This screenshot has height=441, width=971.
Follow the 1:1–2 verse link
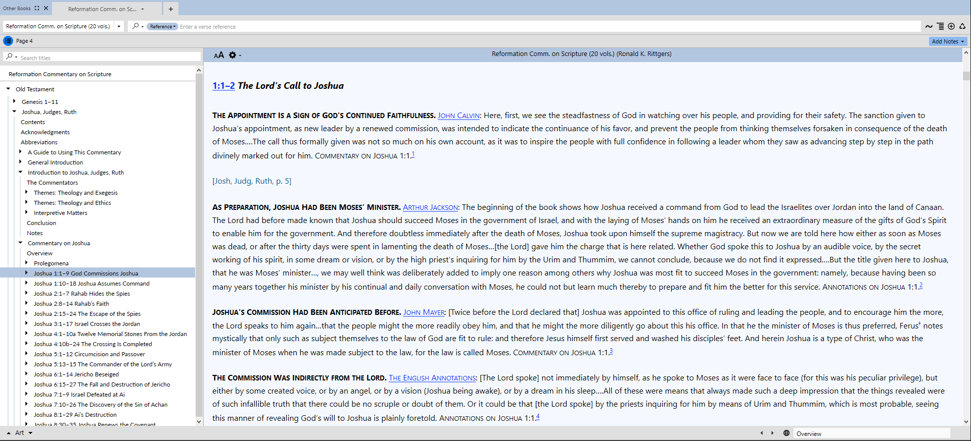[223, 86]
